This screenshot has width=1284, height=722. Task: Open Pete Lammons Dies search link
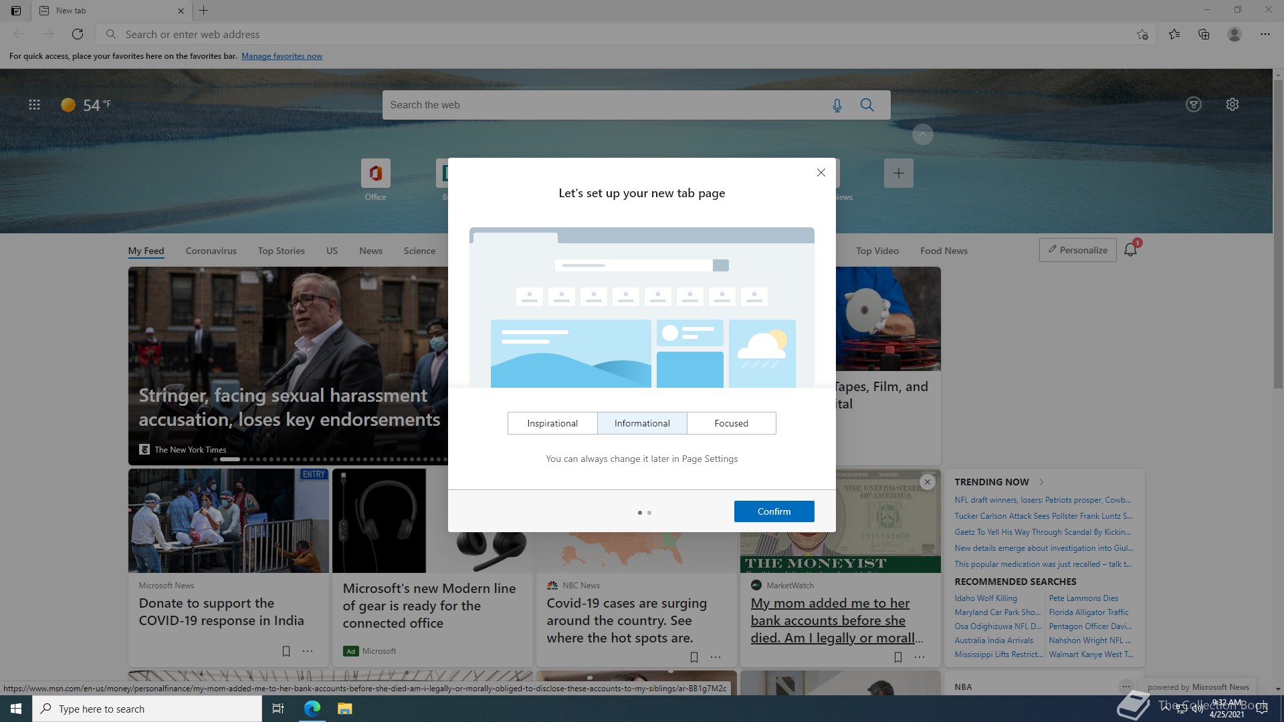1083,598
